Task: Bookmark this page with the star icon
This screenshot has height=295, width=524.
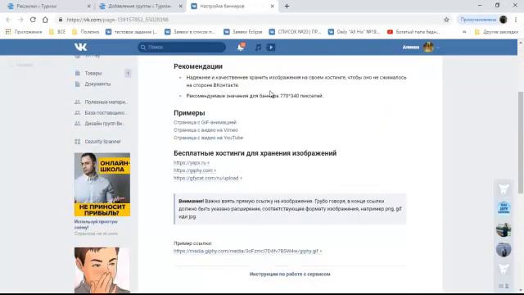Action: [446, 20]
